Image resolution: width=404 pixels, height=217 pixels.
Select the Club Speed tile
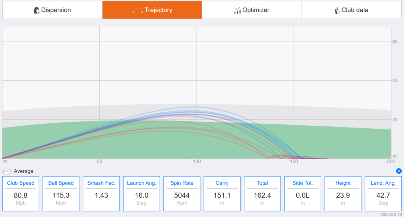click(x=21, y=194)
